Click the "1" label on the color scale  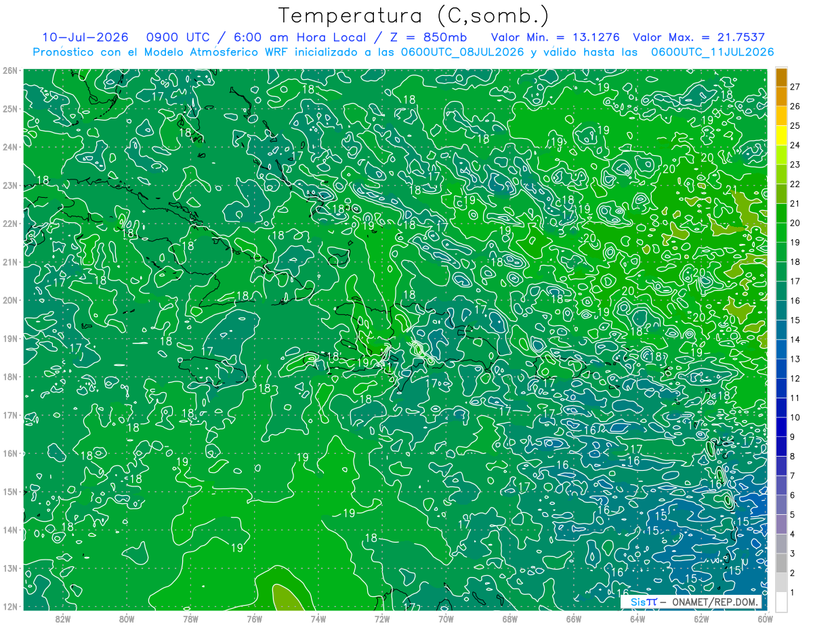pos(793,593)
